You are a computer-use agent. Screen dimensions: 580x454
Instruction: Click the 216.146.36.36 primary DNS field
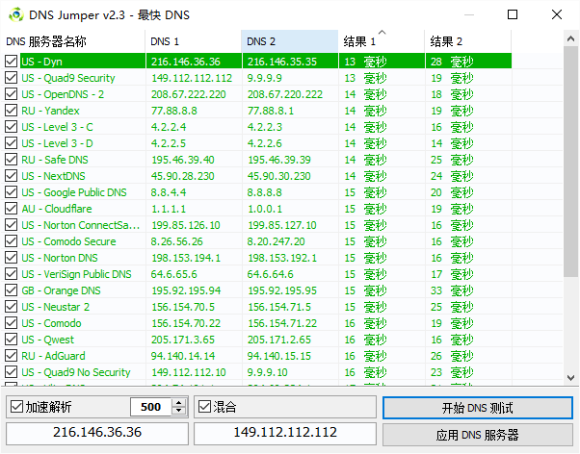pyautogui.click(x=97, y=433)
